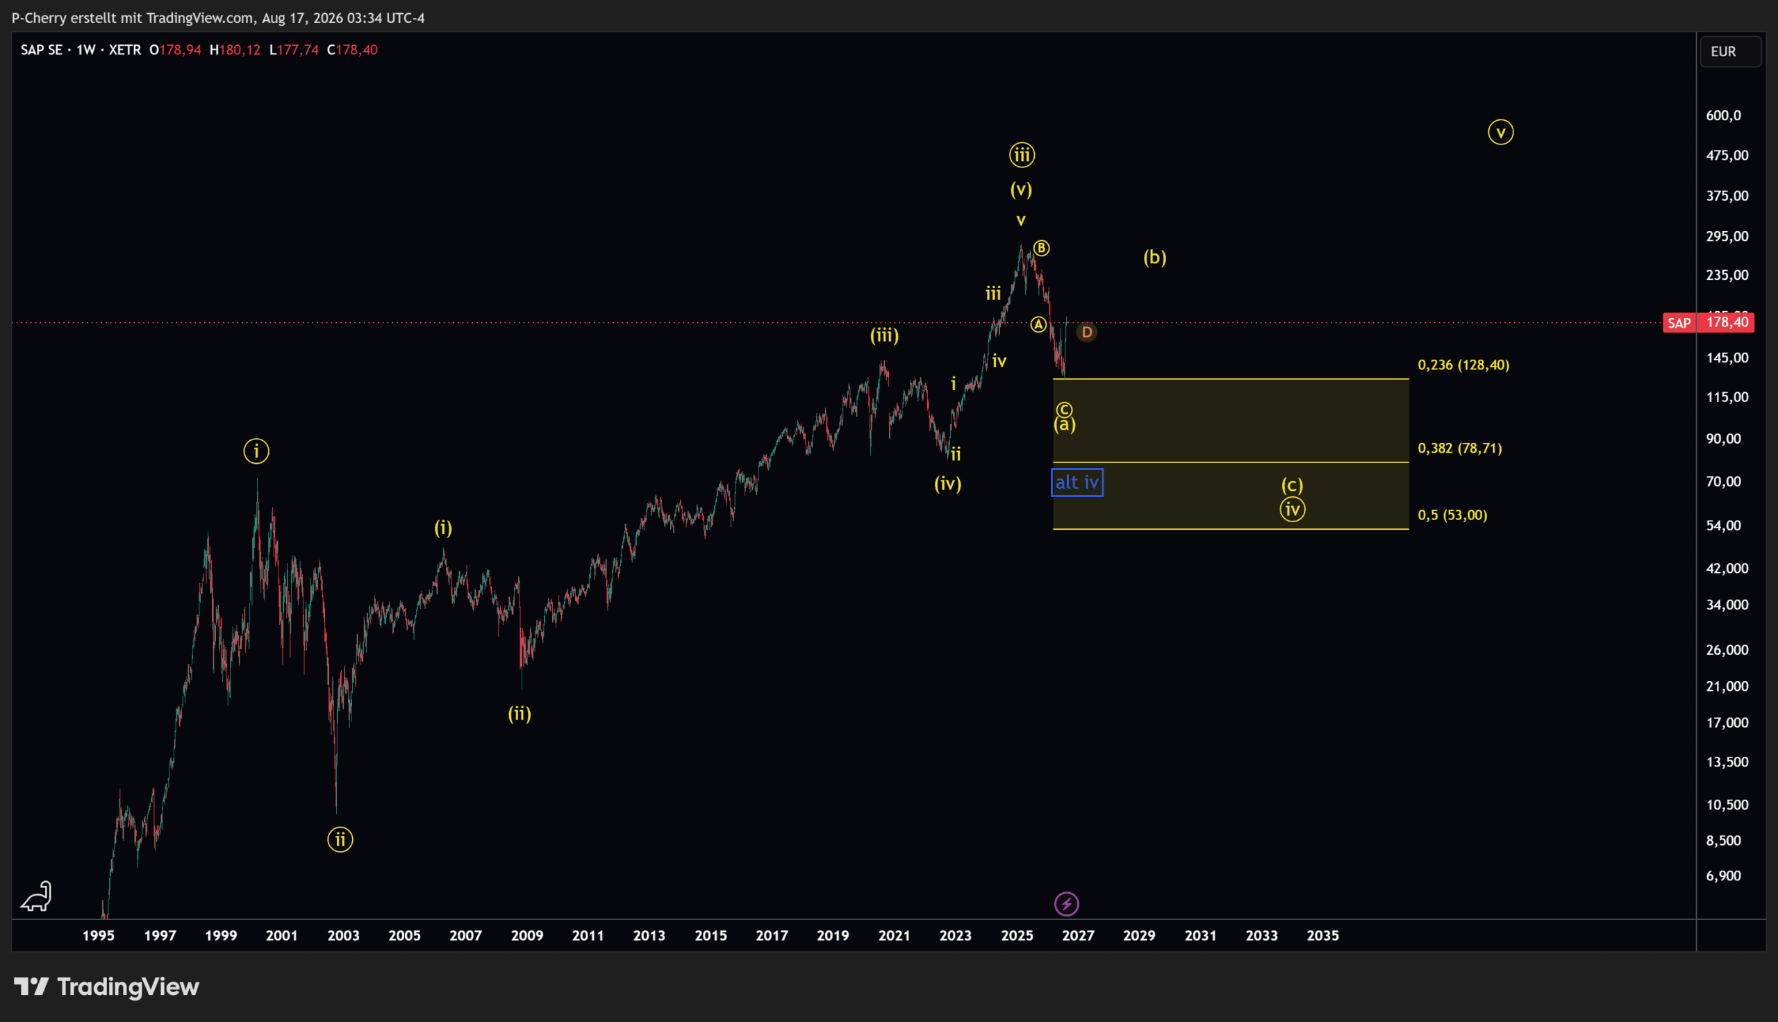
Task: Select the blue 'alt iv' text box
Action: click(1077, 483)
